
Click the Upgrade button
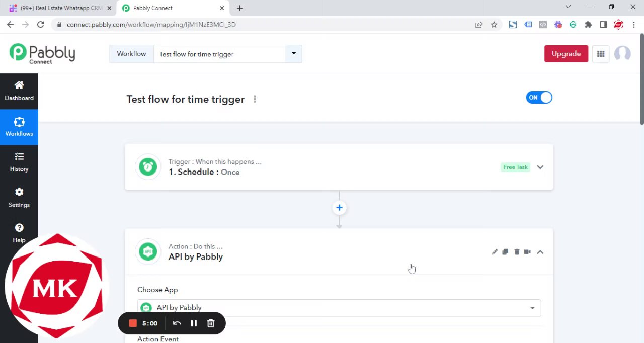[x=566, y=54]
